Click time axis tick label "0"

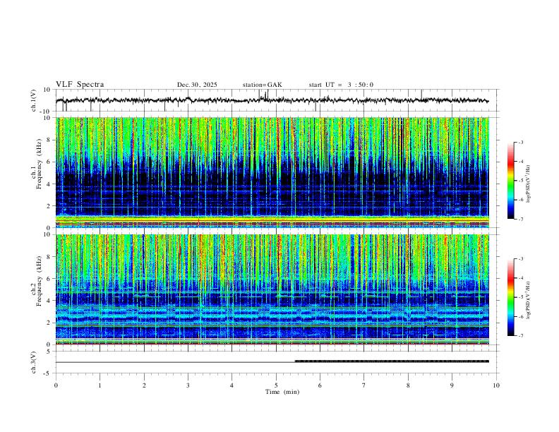[x=56, y=385]
